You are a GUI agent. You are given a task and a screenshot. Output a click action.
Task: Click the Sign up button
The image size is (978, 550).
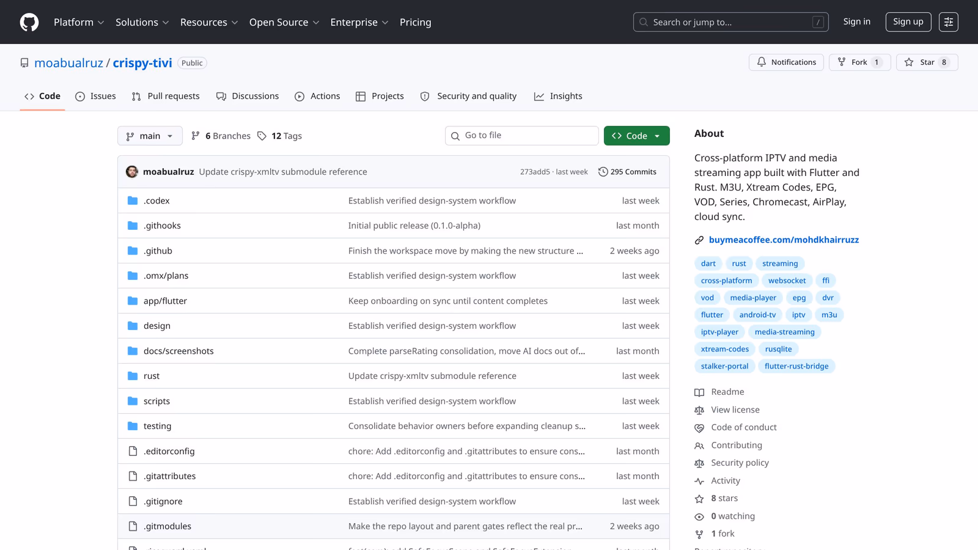pyautogui.click(x=908, y=21)
